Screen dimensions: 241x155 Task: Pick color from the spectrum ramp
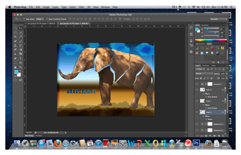(211, 41)
